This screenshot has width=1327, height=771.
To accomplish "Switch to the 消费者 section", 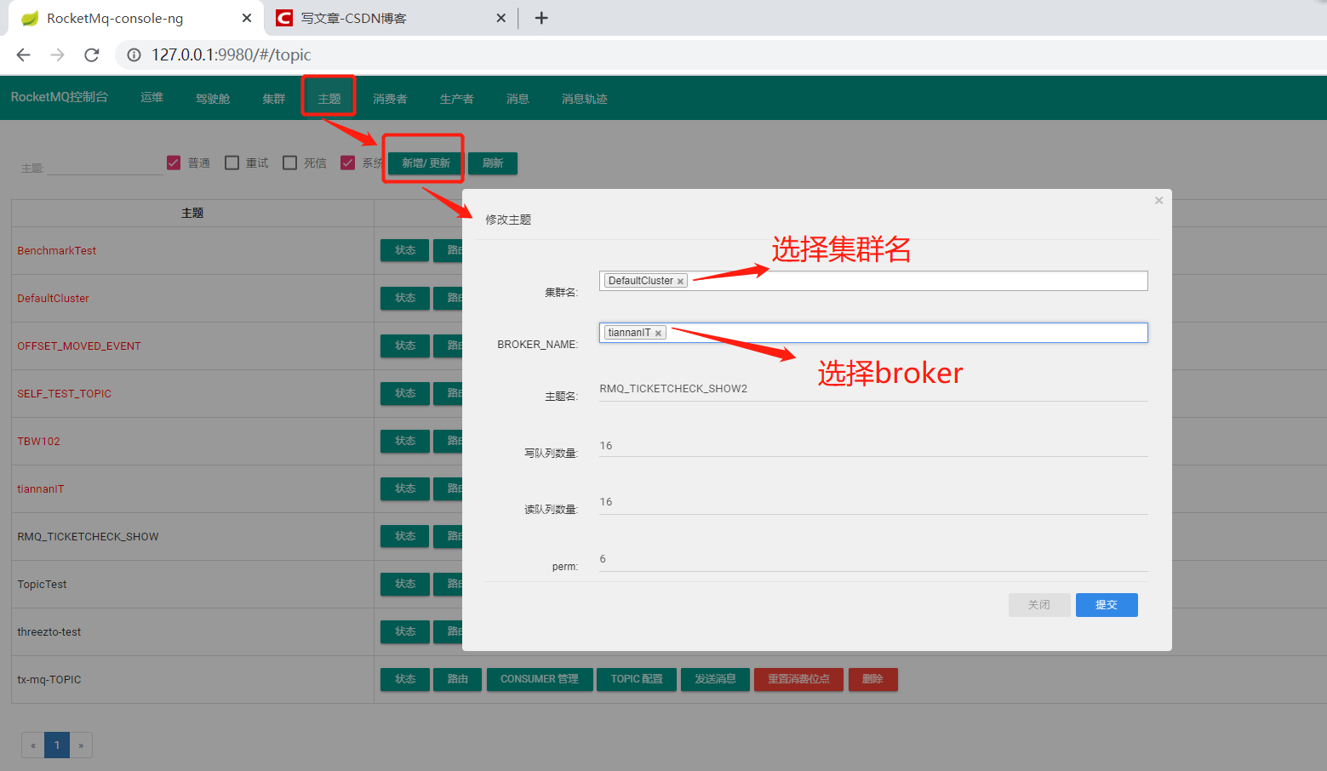I will point(390,98).
